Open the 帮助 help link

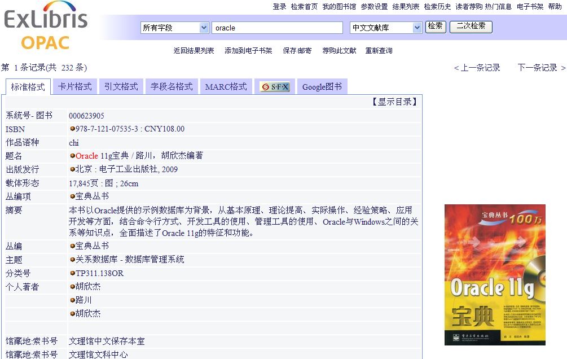pos(555,7)
